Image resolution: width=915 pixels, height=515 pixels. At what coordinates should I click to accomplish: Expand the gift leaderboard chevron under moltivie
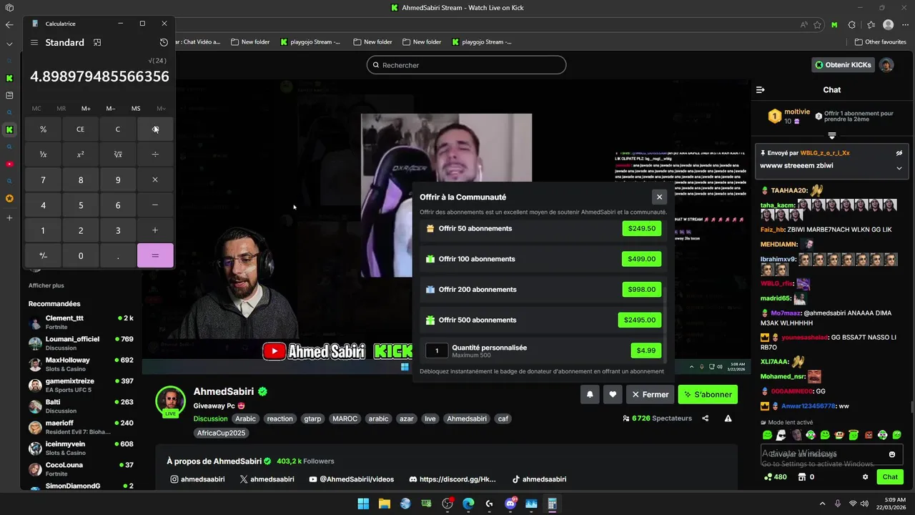pos(831,135)
